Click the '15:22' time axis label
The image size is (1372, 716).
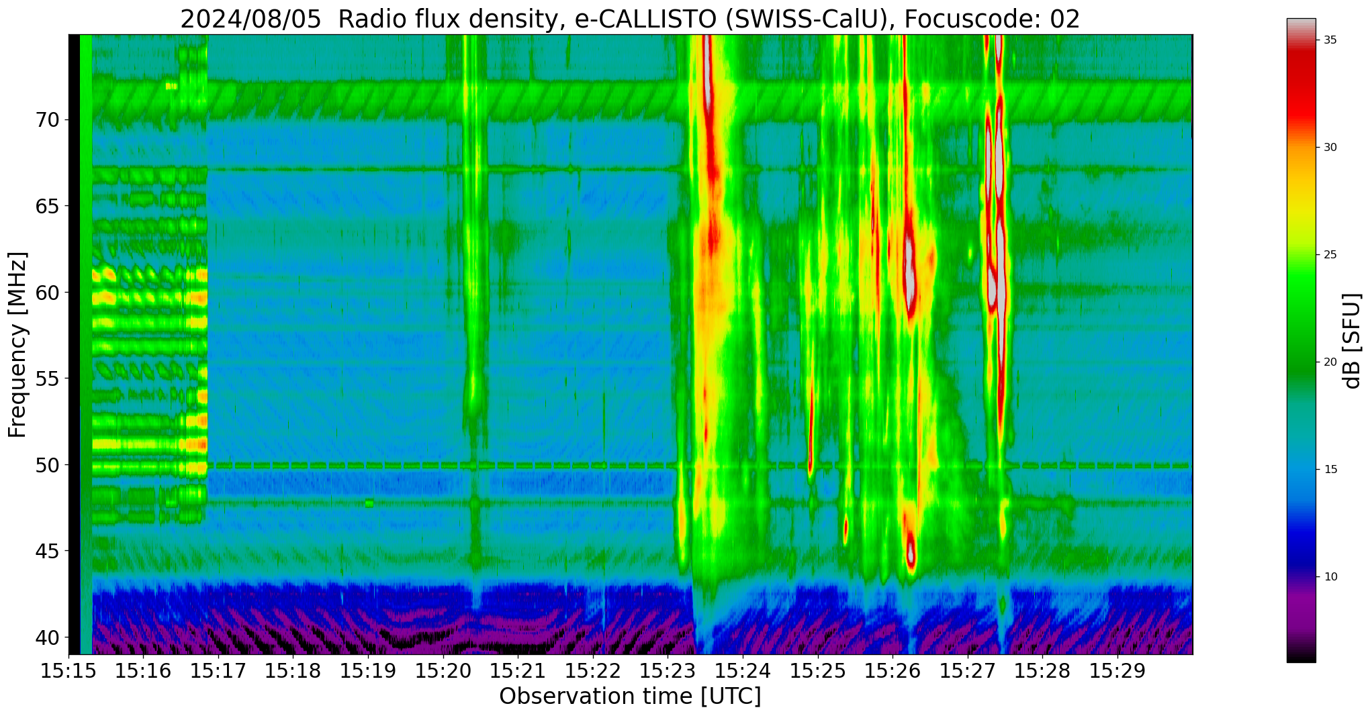pyautogui.click(x=593, y=670)
